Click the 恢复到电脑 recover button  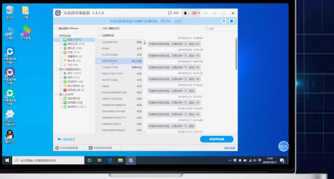pos(217,139)
